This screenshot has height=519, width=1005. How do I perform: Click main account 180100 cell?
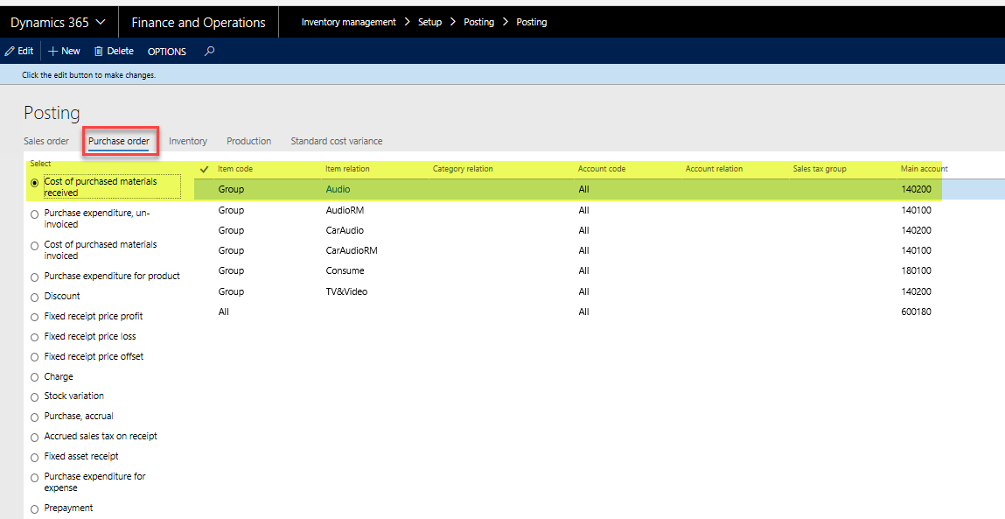[x=916, y=270]
